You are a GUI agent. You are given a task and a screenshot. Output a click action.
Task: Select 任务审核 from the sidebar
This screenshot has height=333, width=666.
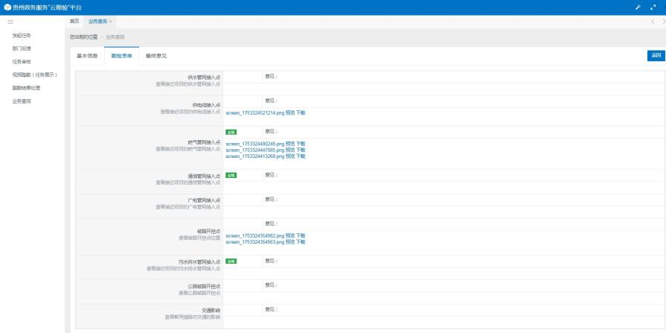22,61
